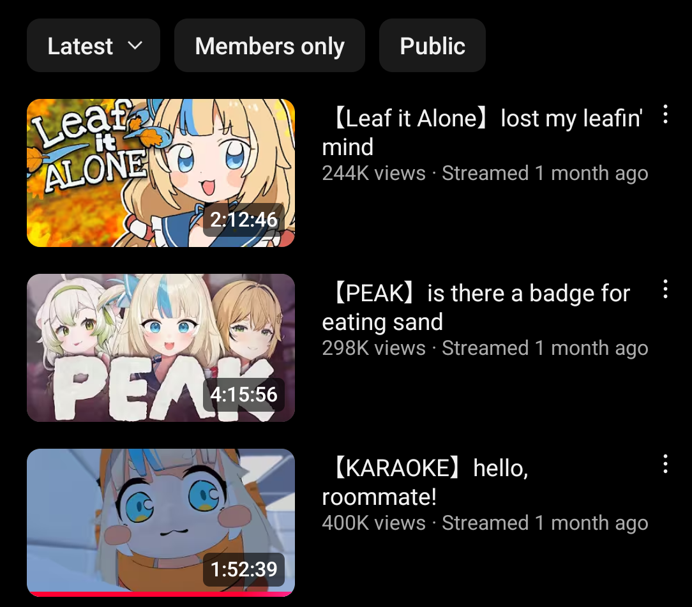The image size is (692, 607).
Task: Filter by Members only chip
Action: pyautogui.click(x=269, y=45)
